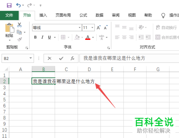
Task: Open the 视图 tab
Action: click(x=132, y=15)
